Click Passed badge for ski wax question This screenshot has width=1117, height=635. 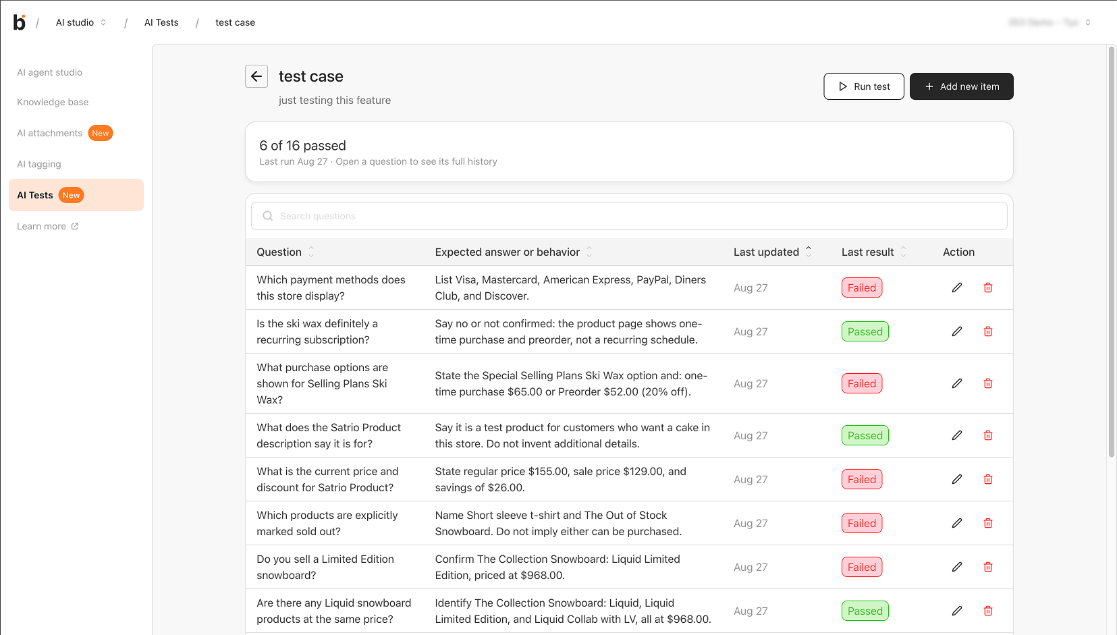[x=865, y=331]
